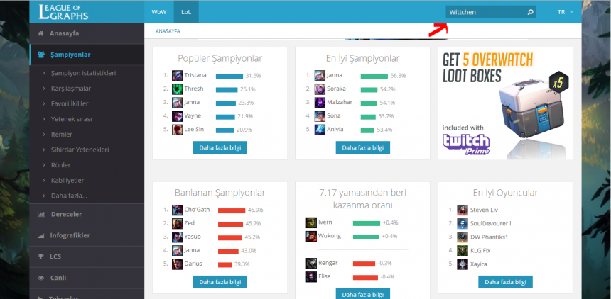This screenshot has height=299, width=611.
Task: Click Daha fazla bilgi under En İyi Oyuncular
Action: (505, 282)
